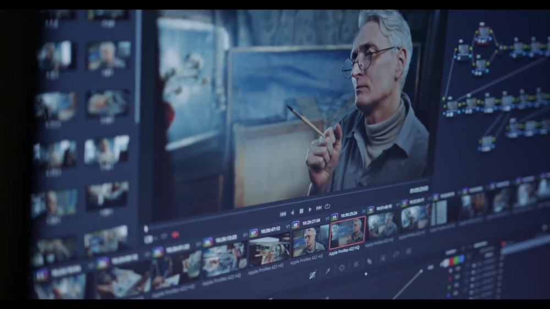
Task: Open the Curves palette
Action: [x=312, y=275]
